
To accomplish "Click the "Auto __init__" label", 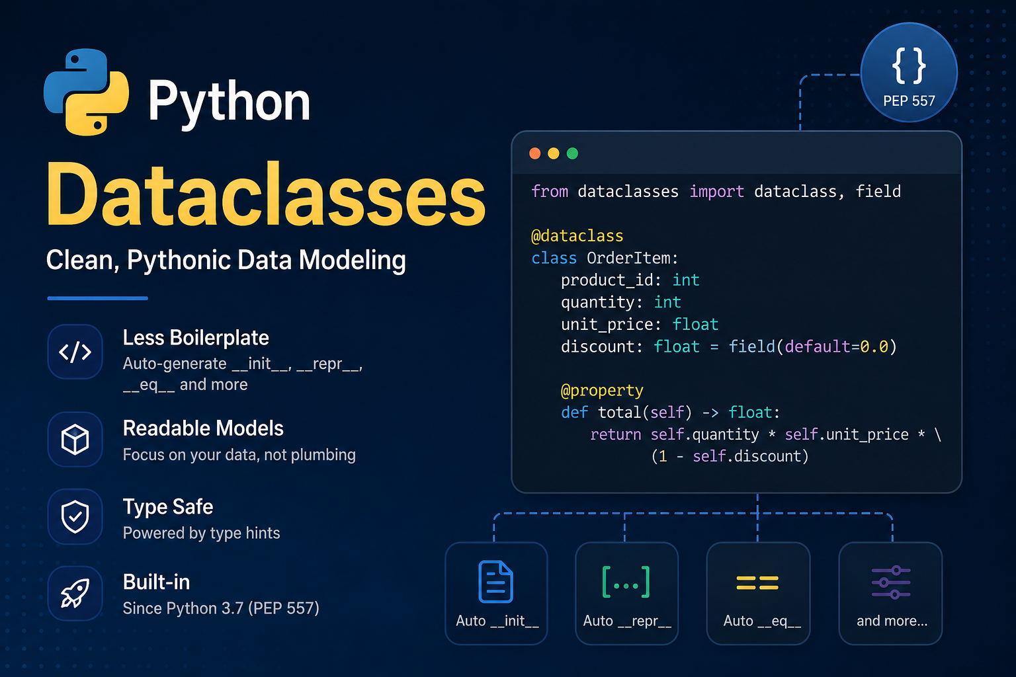I will click(x=497, y=621).
